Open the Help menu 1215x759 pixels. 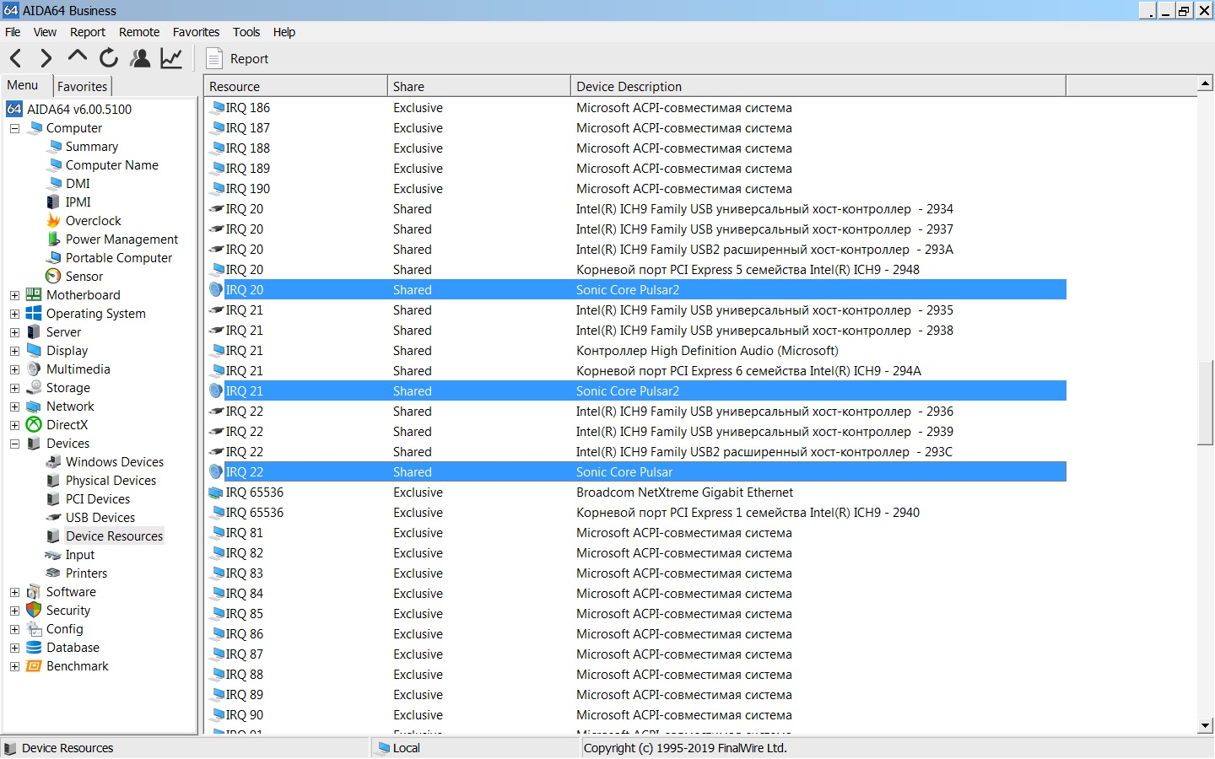pos(284,32)
